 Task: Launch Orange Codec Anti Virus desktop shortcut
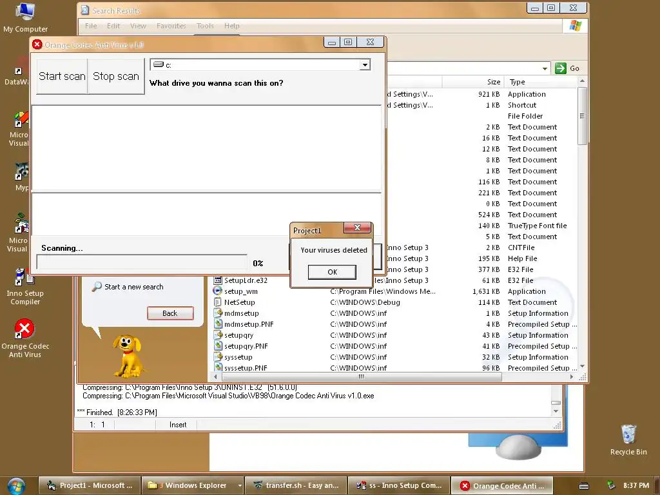point(25,338)
